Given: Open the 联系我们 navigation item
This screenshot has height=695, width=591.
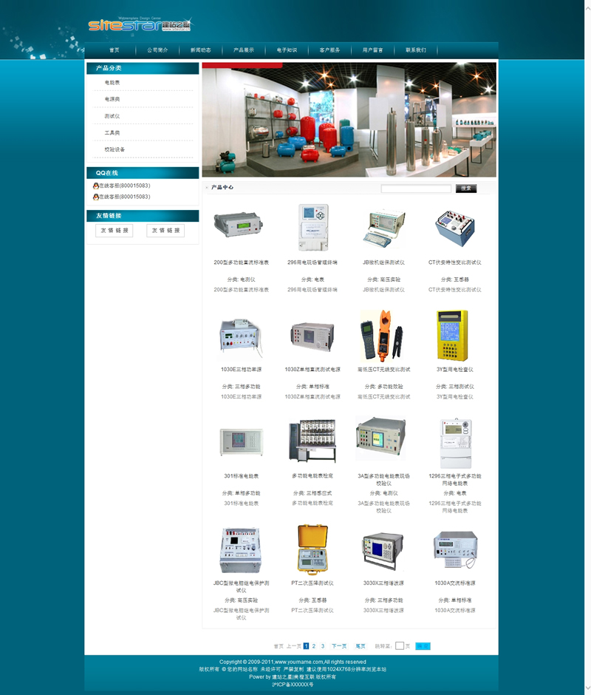Looking at the screenshot, I should coord(416,50).
